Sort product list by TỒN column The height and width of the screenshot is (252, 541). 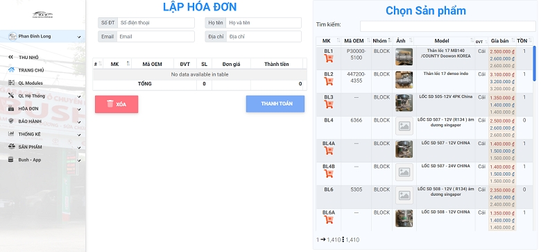[524, 41]
